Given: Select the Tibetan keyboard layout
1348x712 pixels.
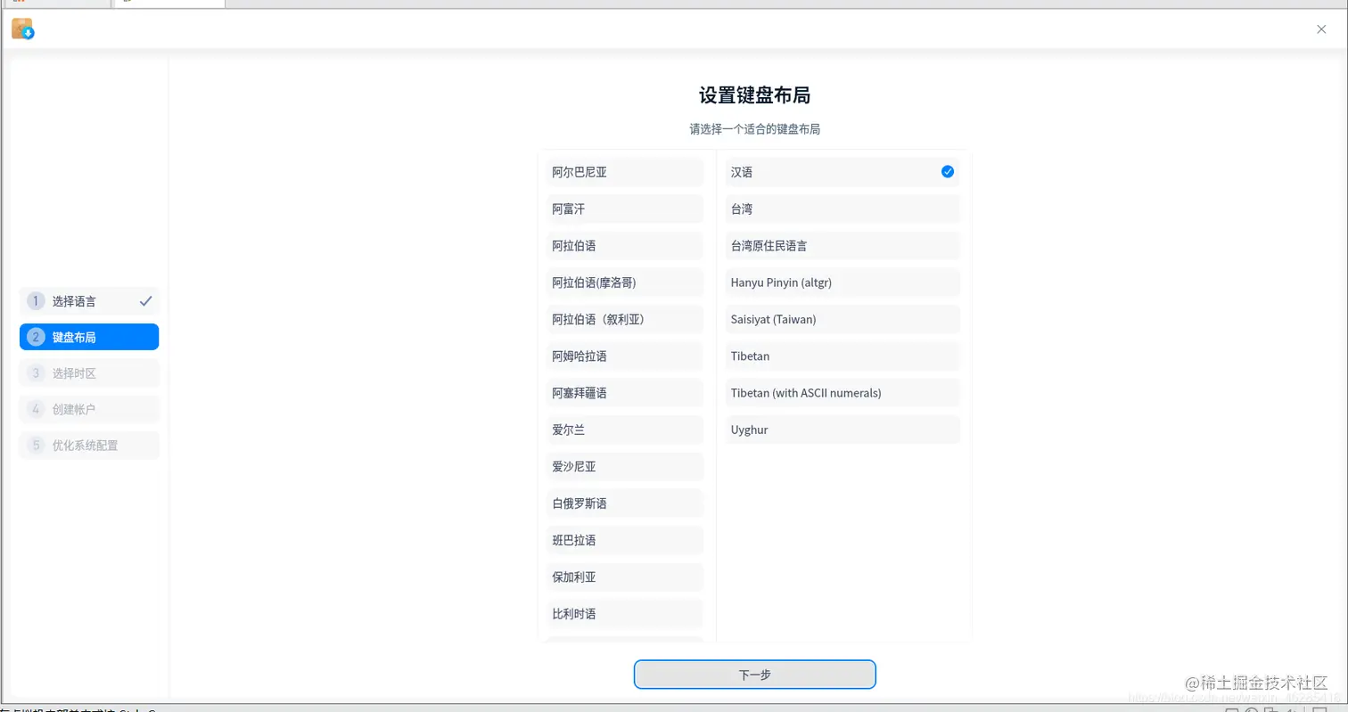Looking at the screenshot, I should tap(841, 356).
